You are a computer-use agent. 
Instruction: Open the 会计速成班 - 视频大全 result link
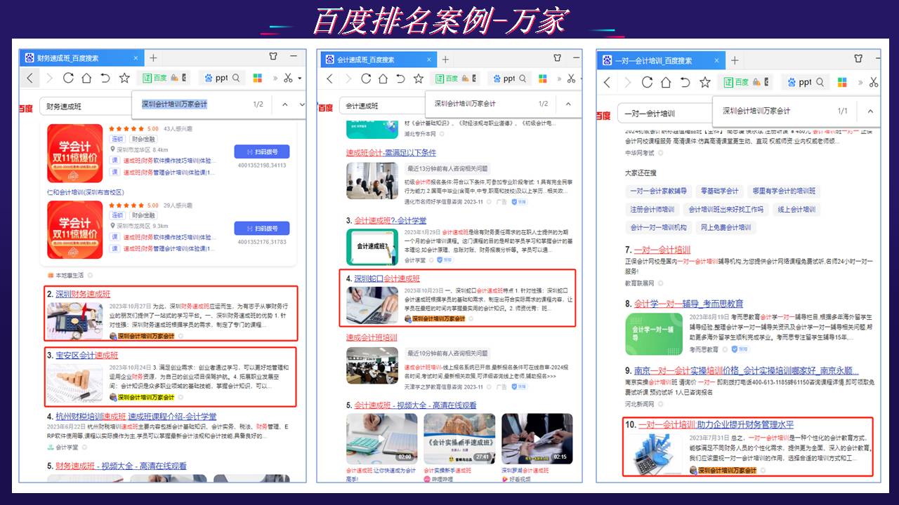[x=415, y=405]
